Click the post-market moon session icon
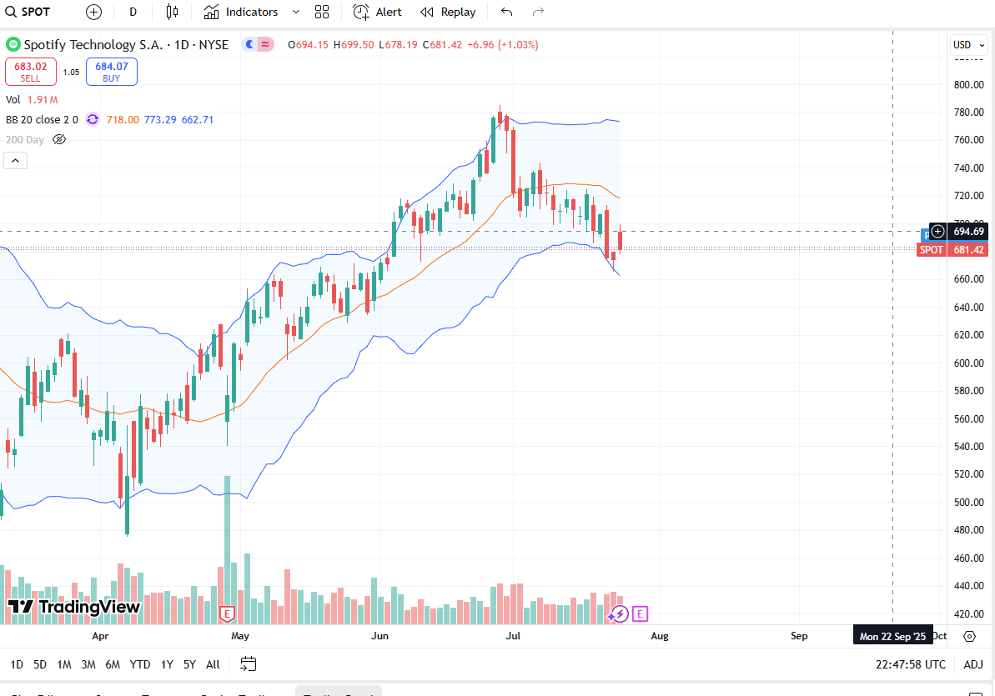 pos(249,44)
